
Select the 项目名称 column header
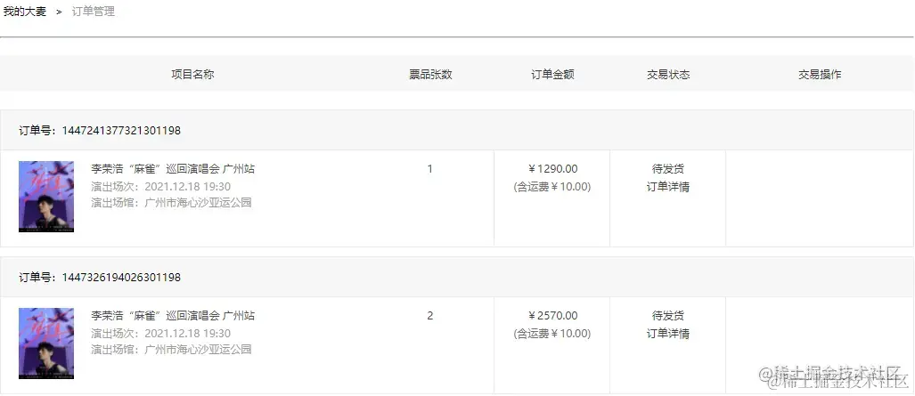[x=192, y=75]
